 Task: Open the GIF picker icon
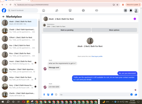(x=56, y=95)
